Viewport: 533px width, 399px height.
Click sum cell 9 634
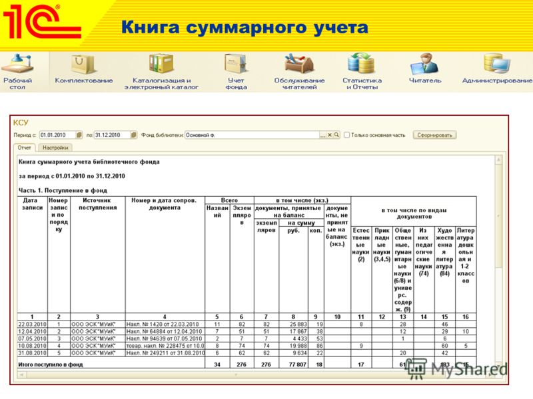point(293,353)
